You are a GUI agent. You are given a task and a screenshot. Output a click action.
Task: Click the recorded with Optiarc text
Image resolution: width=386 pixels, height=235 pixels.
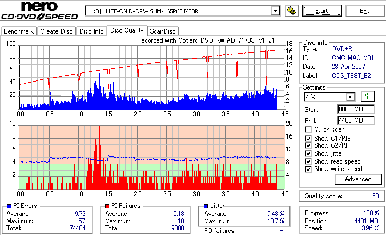(206, 40)
